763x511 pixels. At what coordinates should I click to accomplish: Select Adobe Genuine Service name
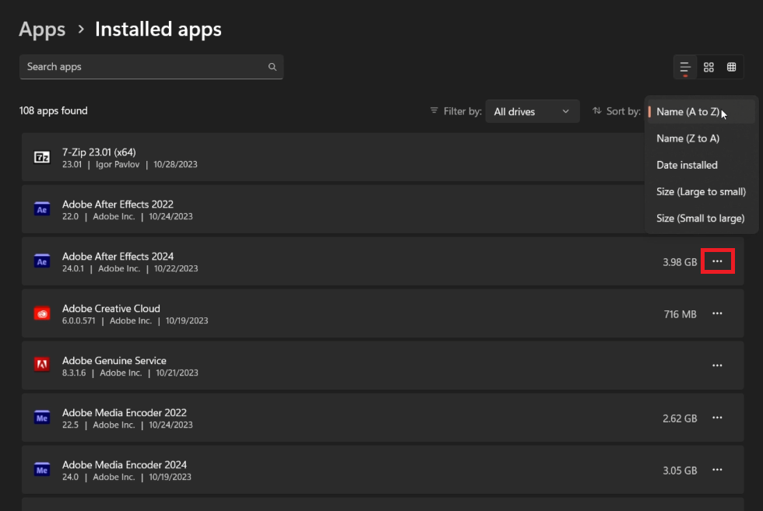[114, 360]
